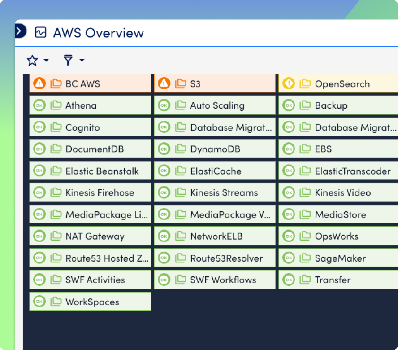Click the folder icon in WorkSpaces tile
The image size is (398, 350).
pos(56,302)
